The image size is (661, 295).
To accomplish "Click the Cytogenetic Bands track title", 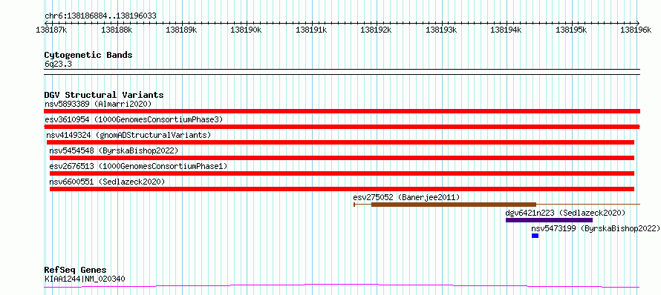I will tap(88, 55).
